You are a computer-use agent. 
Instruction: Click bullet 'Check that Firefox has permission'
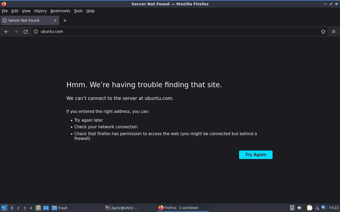(165, 136)
